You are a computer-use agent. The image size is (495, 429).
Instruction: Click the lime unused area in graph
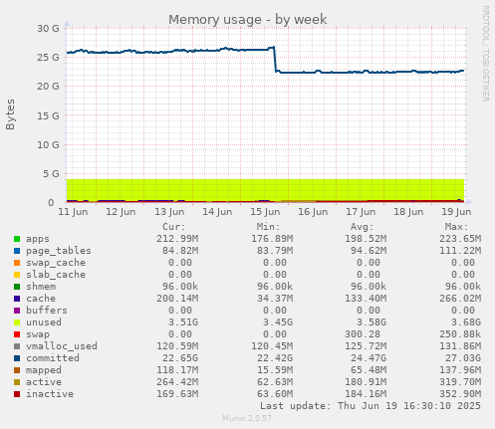coord(265,190)
